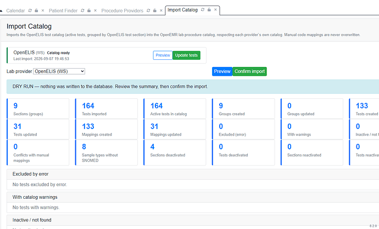Click the 'With warnings' stat card

[x=312, y=129]
